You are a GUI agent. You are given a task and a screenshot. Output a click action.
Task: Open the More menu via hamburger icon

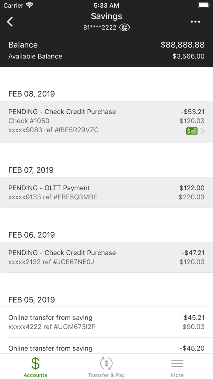tap(177, 363)
